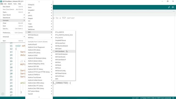Viewport: 176px width, 99px height.
Task: Open Adafruit BusIO examples submenu
Action: 39,45
